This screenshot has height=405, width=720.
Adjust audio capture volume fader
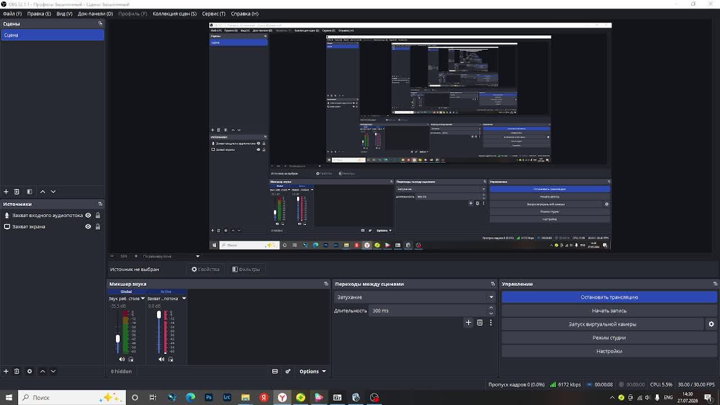coord(159,315)
